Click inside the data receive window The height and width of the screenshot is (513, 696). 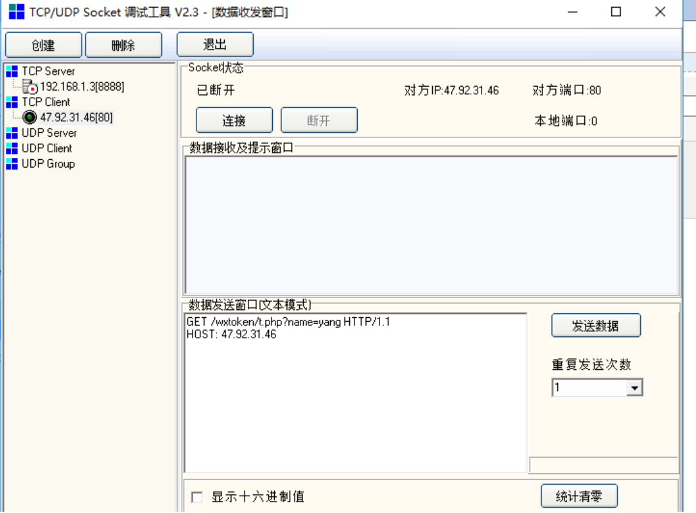[431, 225]
